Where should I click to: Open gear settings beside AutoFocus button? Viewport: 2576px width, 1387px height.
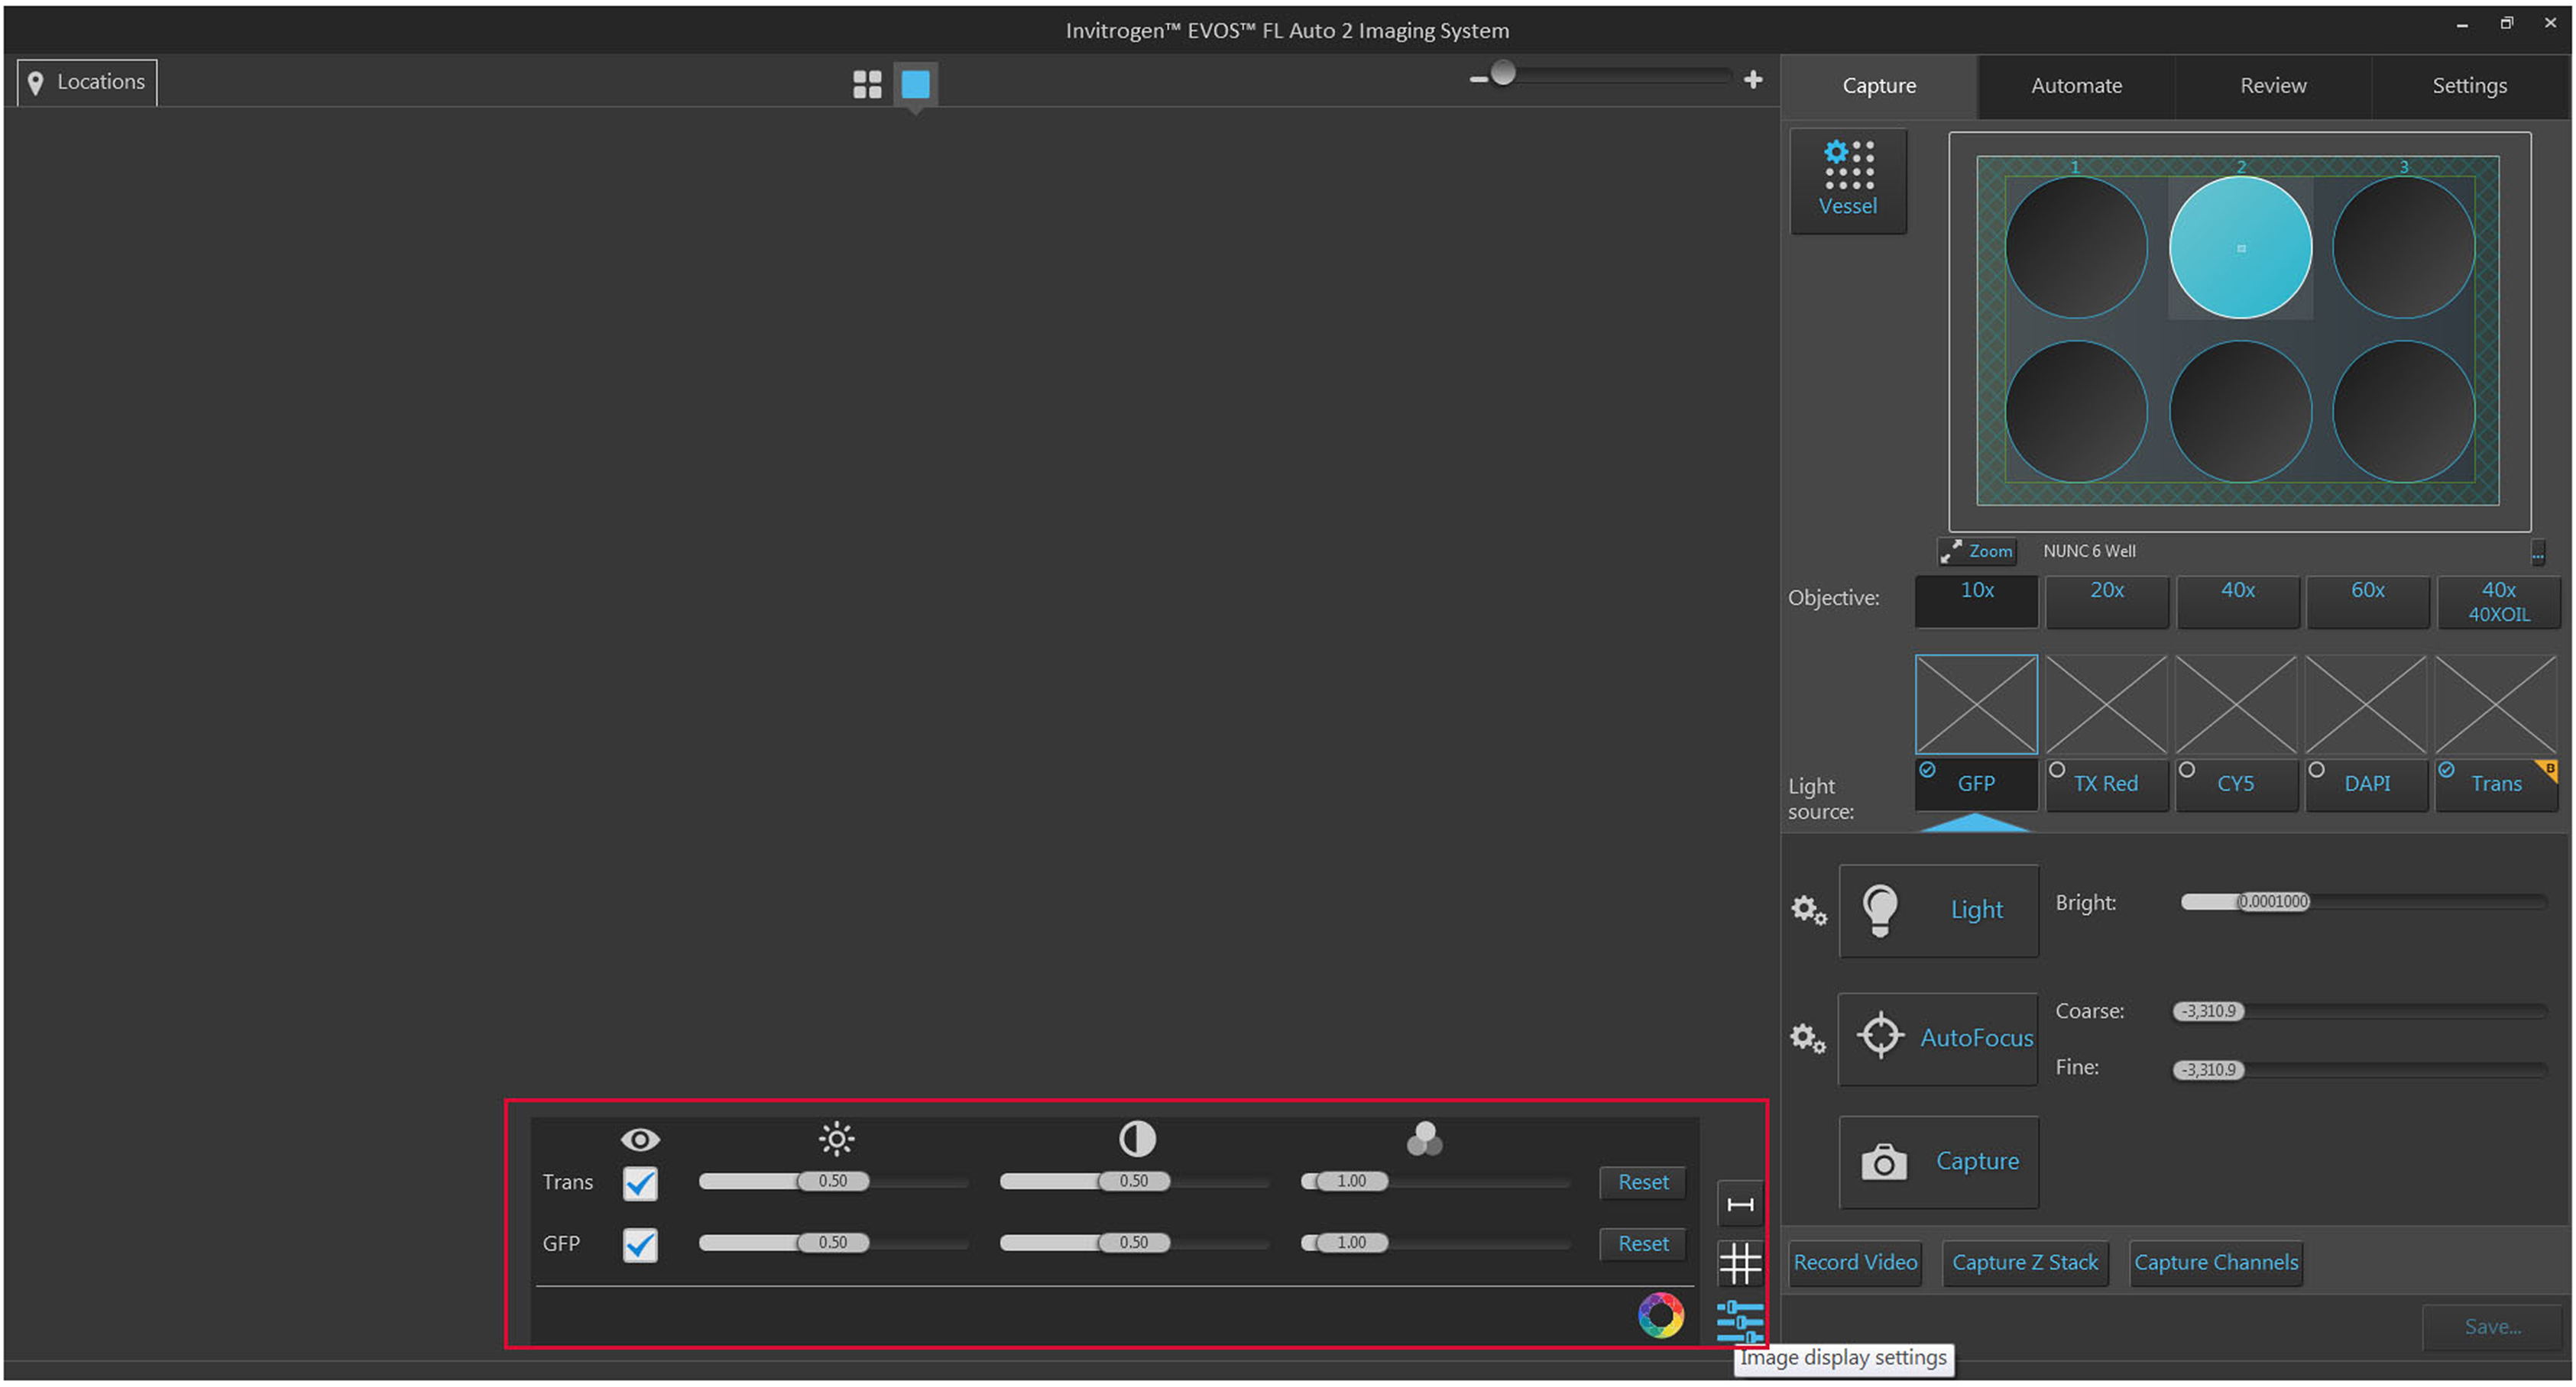click(1808, 1038)
